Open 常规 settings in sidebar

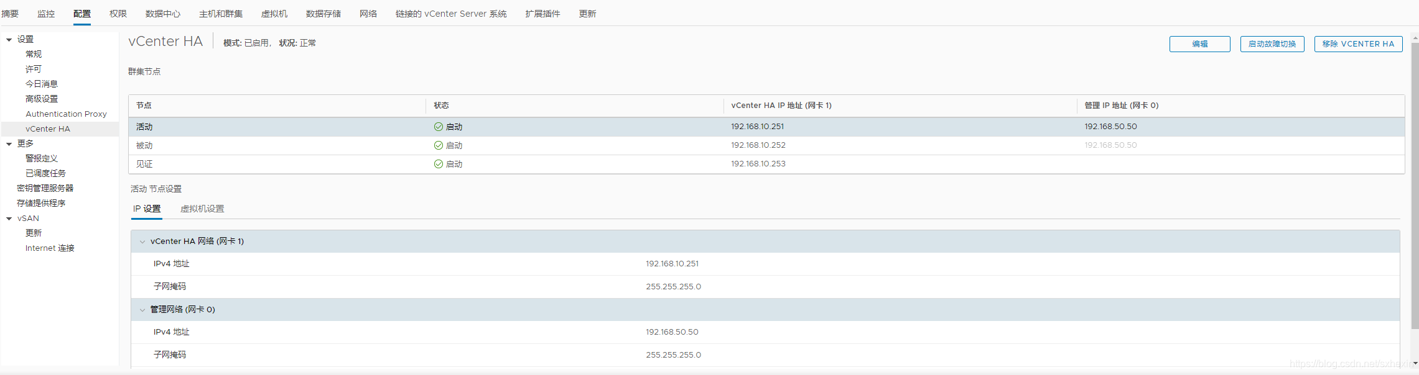(34, 54)
